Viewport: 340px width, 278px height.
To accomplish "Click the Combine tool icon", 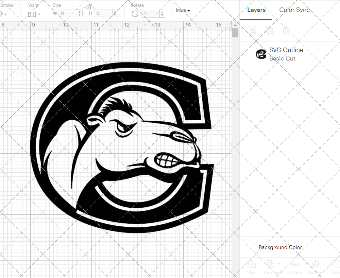I will pos(270,263).
